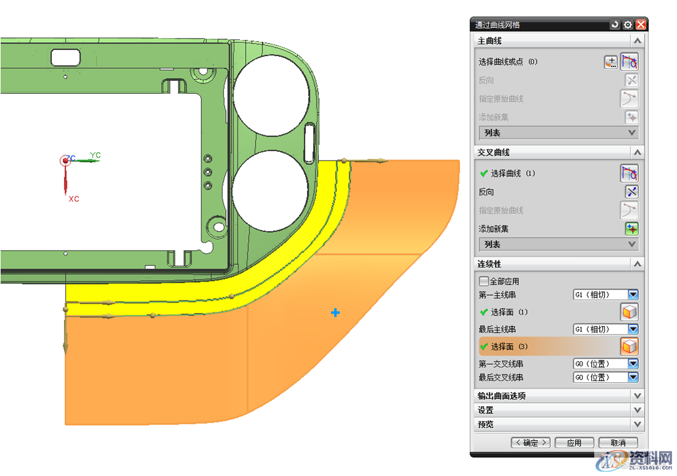Click the point constructor icon in 主曲线

(611, 62)
